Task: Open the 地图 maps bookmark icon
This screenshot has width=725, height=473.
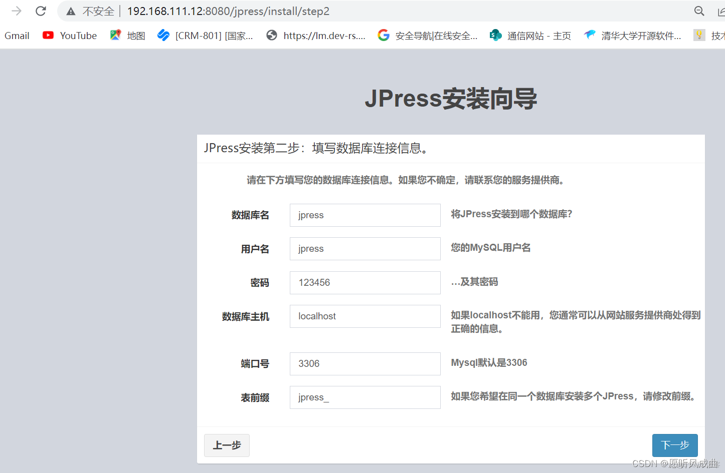Action: coord(116,35)
